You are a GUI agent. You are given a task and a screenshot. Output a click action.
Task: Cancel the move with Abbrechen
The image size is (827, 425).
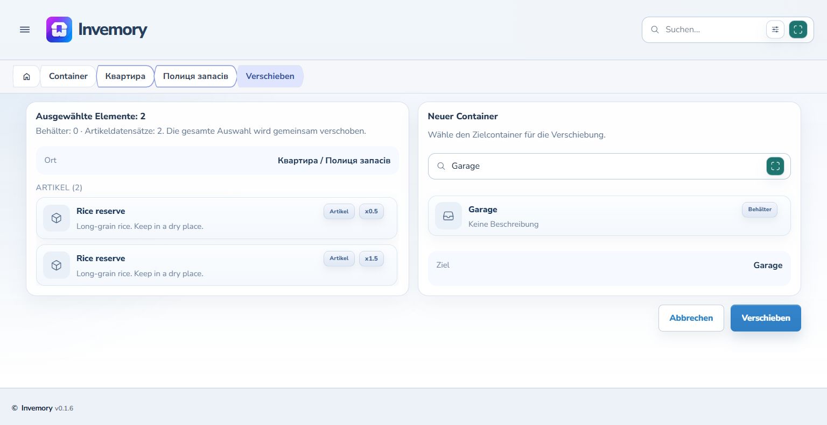click(x=691, y=318)
